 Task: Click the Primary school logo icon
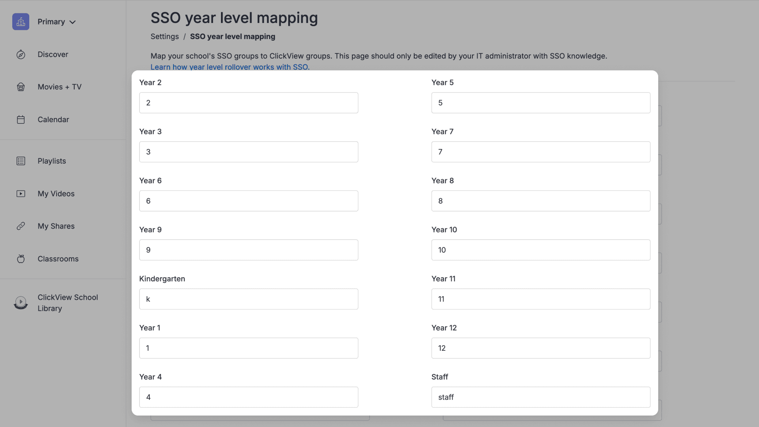click(21, 22)
